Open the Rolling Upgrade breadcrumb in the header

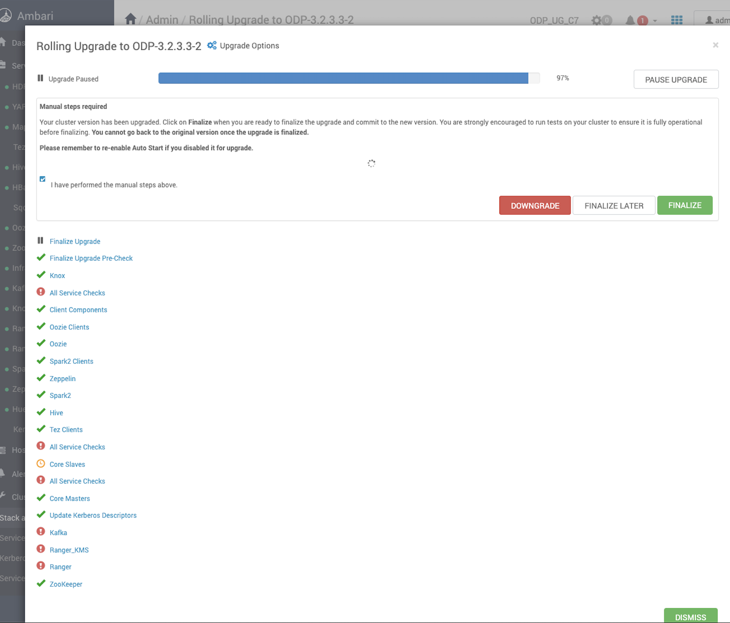click(271, 20)
